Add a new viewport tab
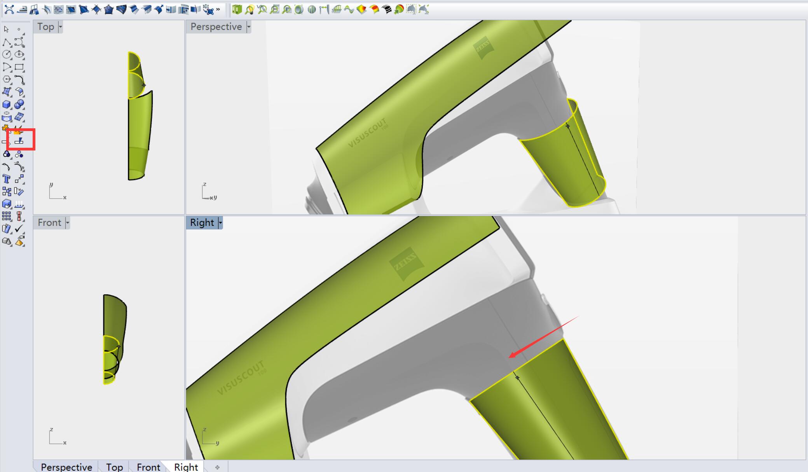808x472 pixels. tap(217, 467)
